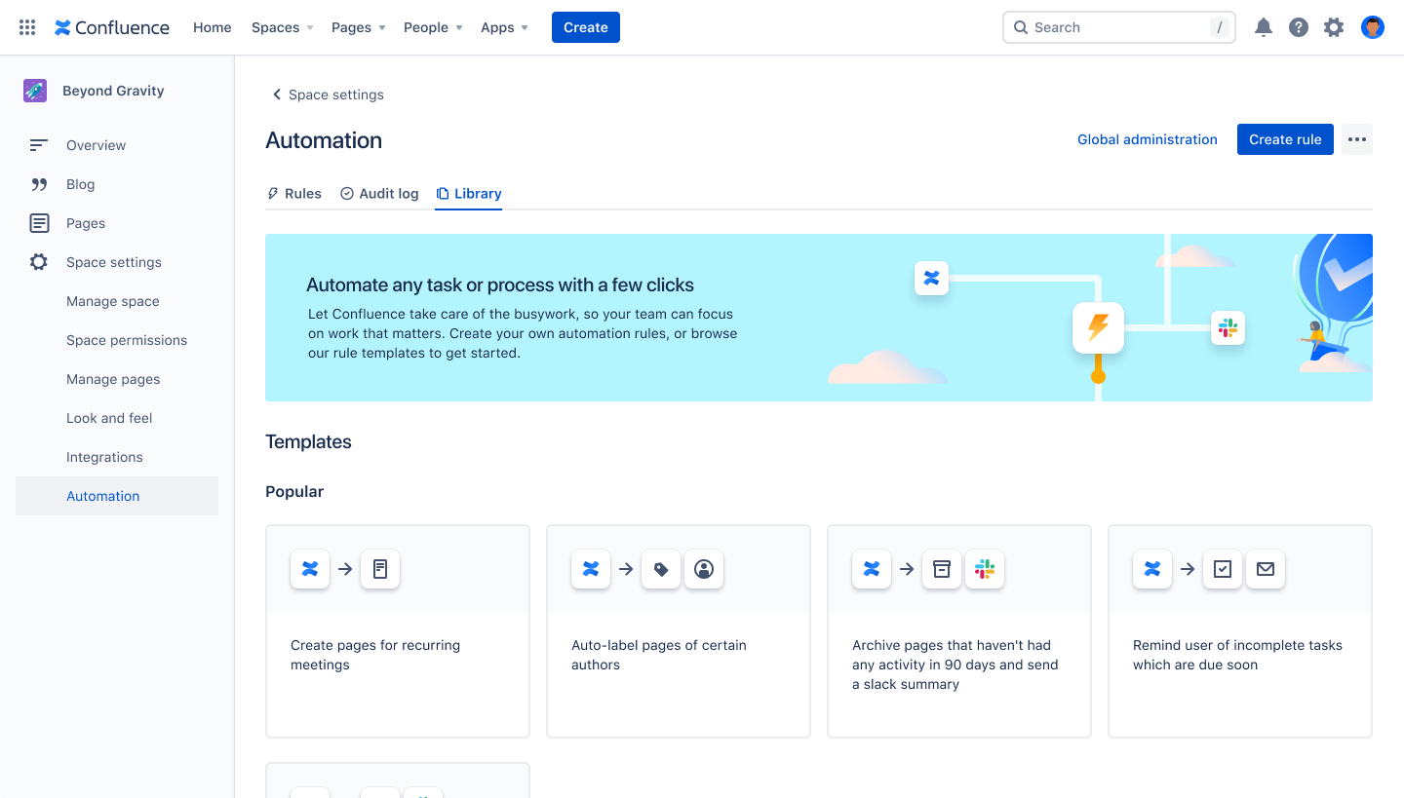Switch to the Audit log tab
The width and height of the screenshot is (1404, 798).
[379, 193]
